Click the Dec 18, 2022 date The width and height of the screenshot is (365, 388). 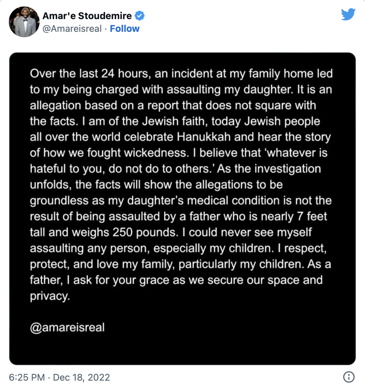81,377
